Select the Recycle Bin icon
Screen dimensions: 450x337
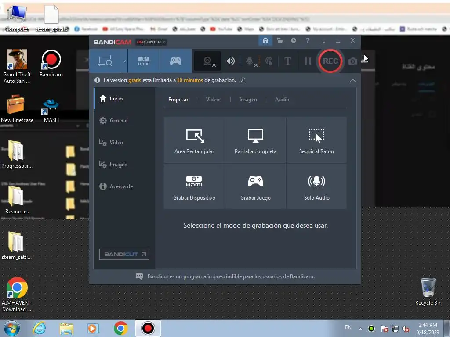coord(428,291)
